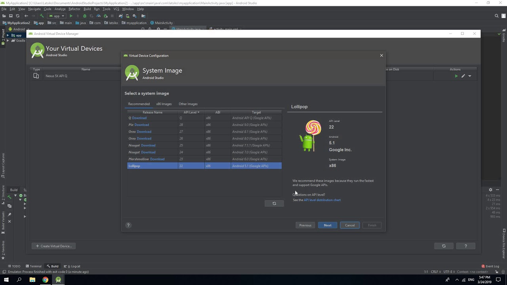Open Chrome from Windows taskbar
The width and height of the screenshot is (507, 285).
click(45, 280)
